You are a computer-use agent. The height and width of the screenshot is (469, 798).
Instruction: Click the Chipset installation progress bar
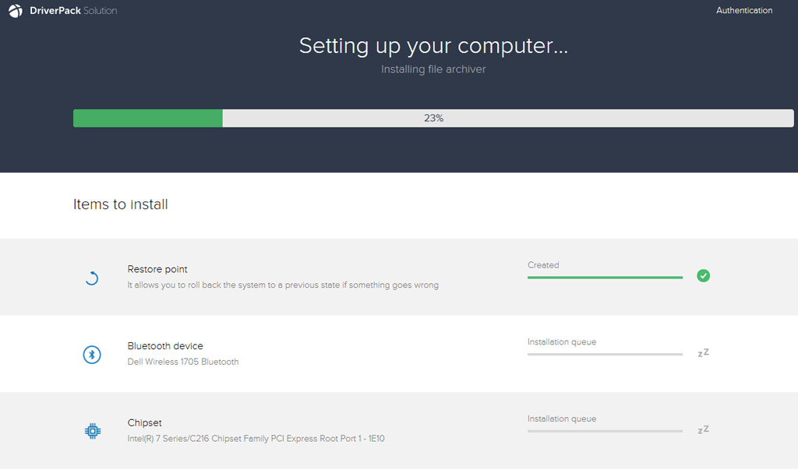point(605,431)
